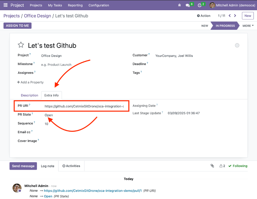Click the paperclip attachment icon above the chatter
The width and height of the screenshot is (257, 199).
pos(212,166)
